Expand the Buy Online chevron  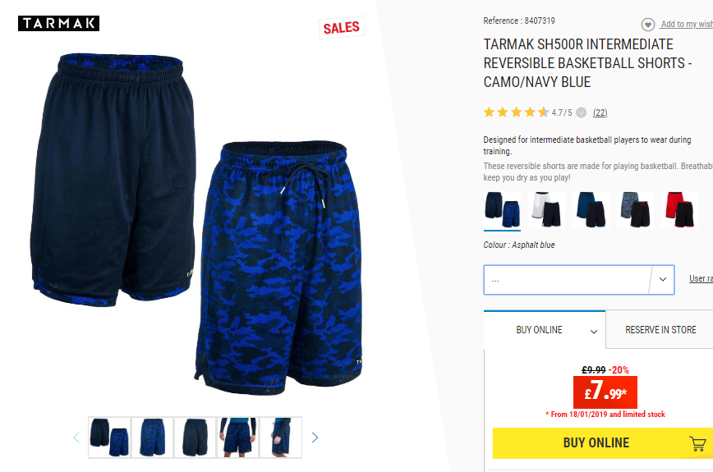pyautogui.click(x=593, y=332)
